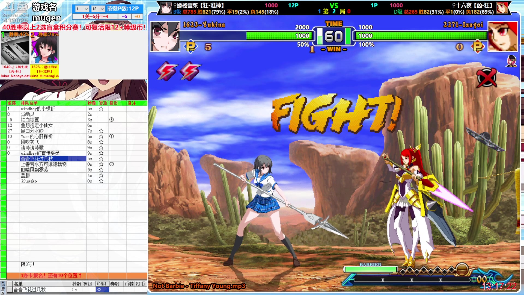524x295 pixels.
Task: Click the second lightning bolt gem icon
Action: (x=190, y=71)
